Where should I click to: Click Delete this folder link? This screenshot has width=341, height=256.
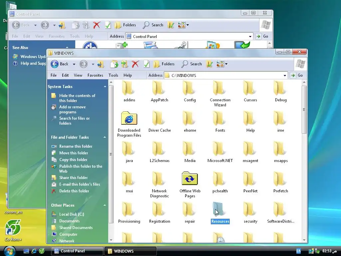(x=74, y=191)
